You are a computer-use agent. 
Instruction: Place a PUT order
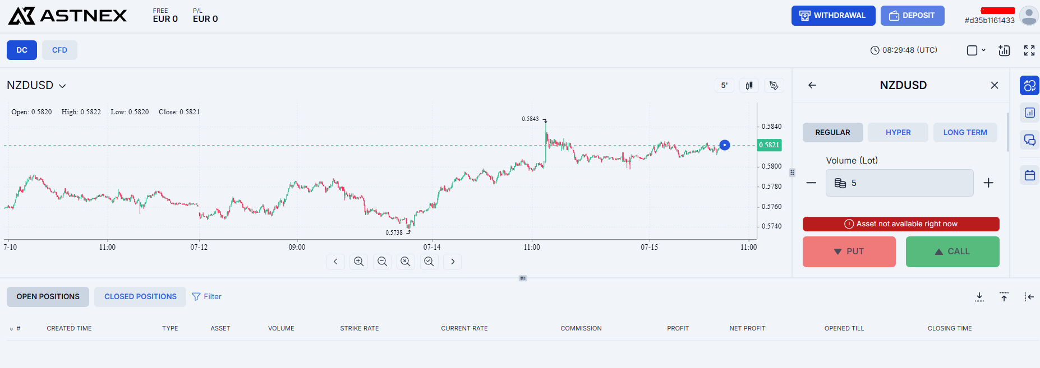click(x=849, y=251)
